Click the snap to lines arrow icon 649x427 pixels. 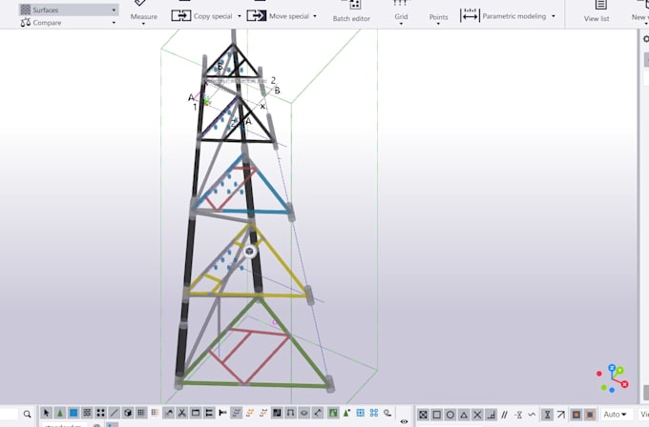561,415
